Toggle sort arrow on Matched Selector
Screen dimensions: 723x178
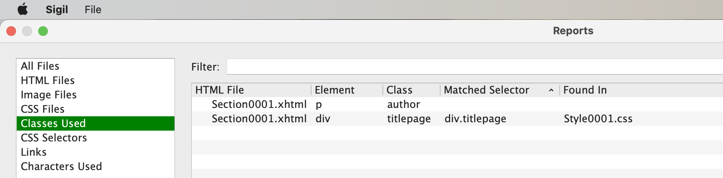click(551, 90)
